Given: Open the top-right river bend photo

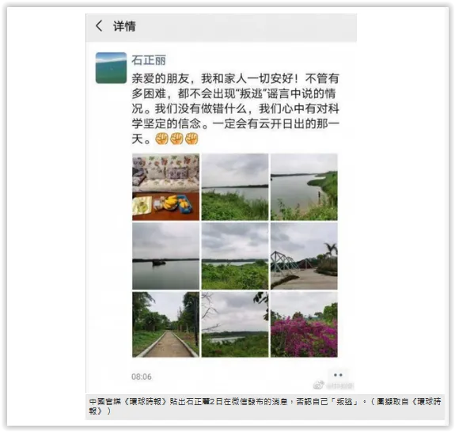Looking at the screenshot, I should 304,188.
